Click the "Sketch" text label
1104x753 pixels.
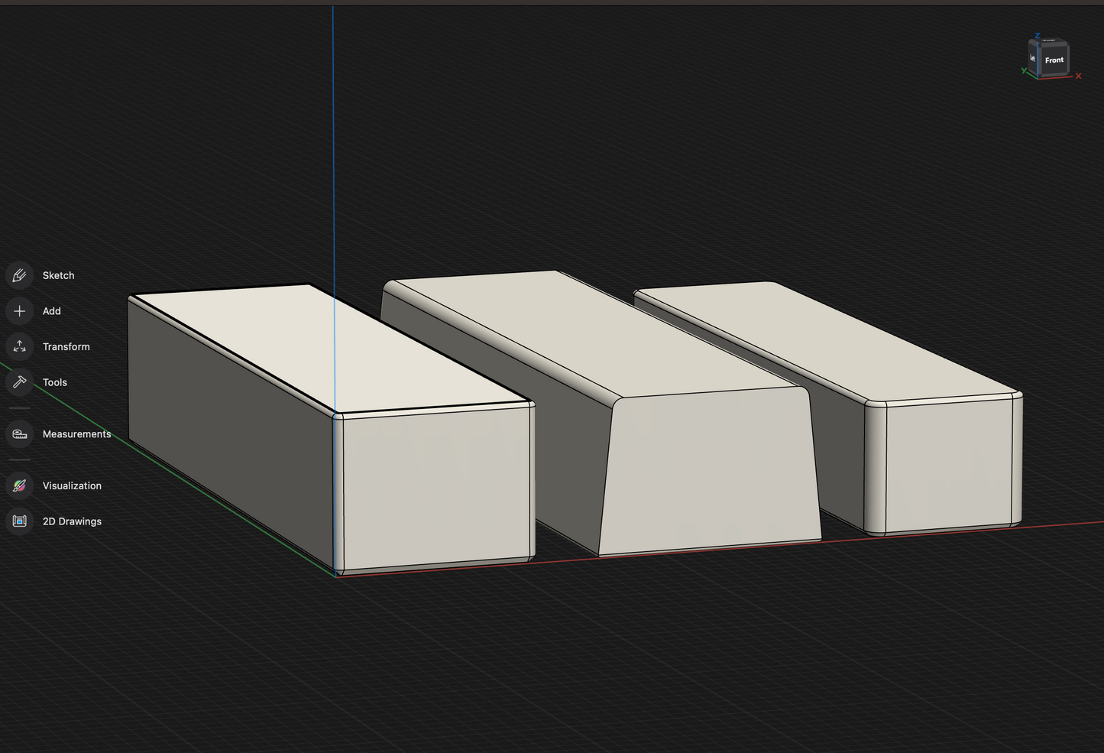(59, 275)
